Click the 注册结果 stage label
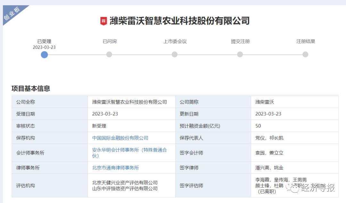Image resolution: width=346 pixels, height=203 pixels. click(x=306, y=41)
